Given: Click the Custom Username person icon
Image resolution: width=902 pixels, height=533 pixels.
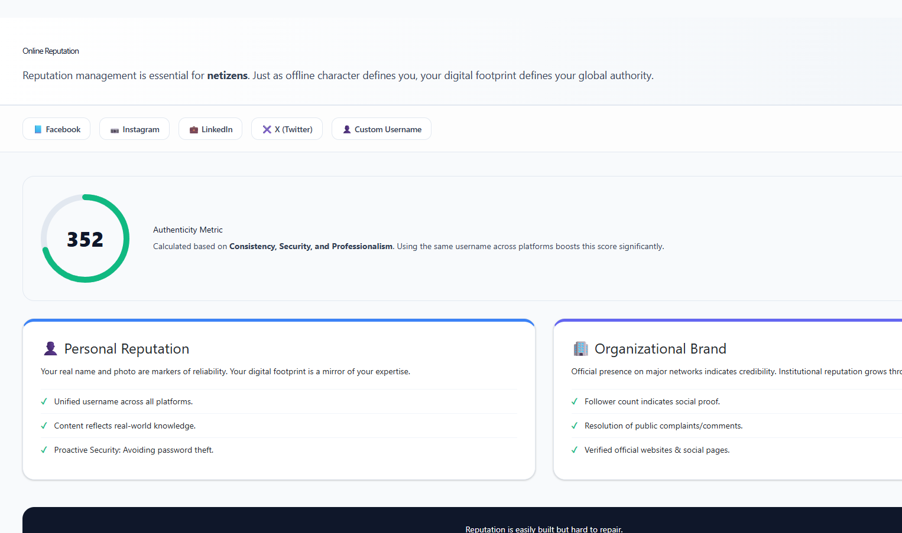Looking at the screenshot, I should tap(347, 129).
